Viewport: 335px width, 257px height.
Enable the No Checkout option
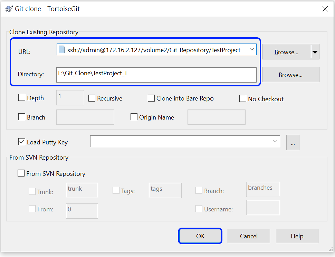click(x=243, y=98)
